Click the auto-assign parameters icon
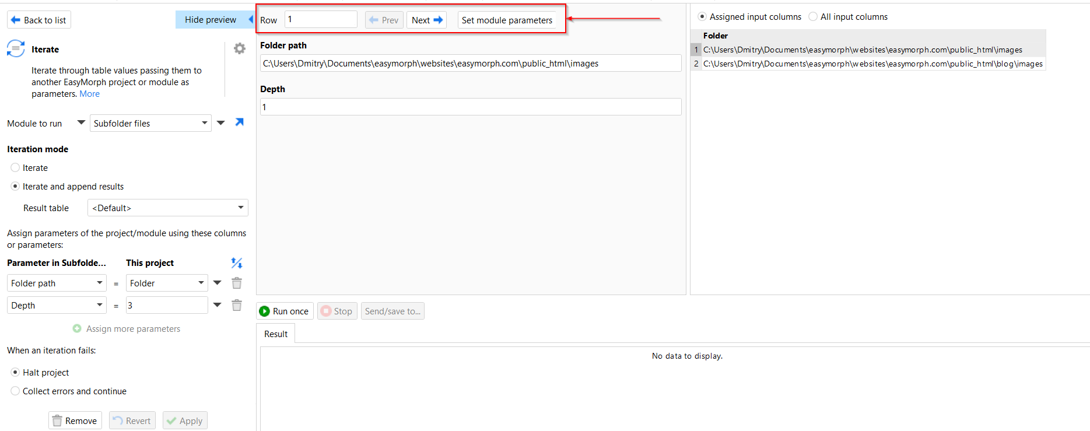1090x431 pixels. tap(236, 263)
